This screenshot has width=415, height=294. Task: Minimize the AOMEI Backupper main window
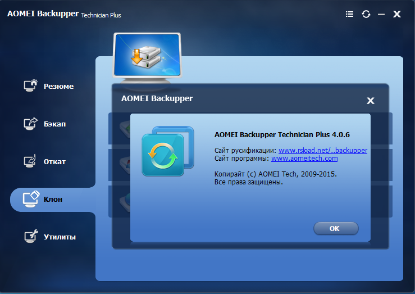pyautogui.click(x=381, y=14)
